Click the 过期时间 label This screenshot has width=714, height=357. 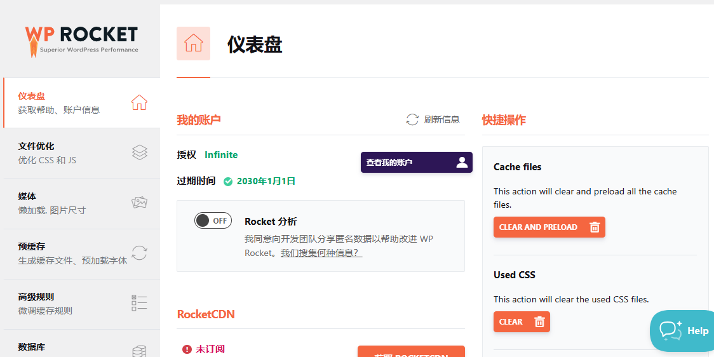point(196,181)
